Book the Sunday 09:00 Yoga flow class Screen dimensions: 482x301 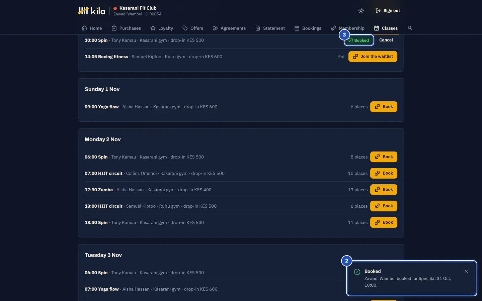tap(384, 107)
